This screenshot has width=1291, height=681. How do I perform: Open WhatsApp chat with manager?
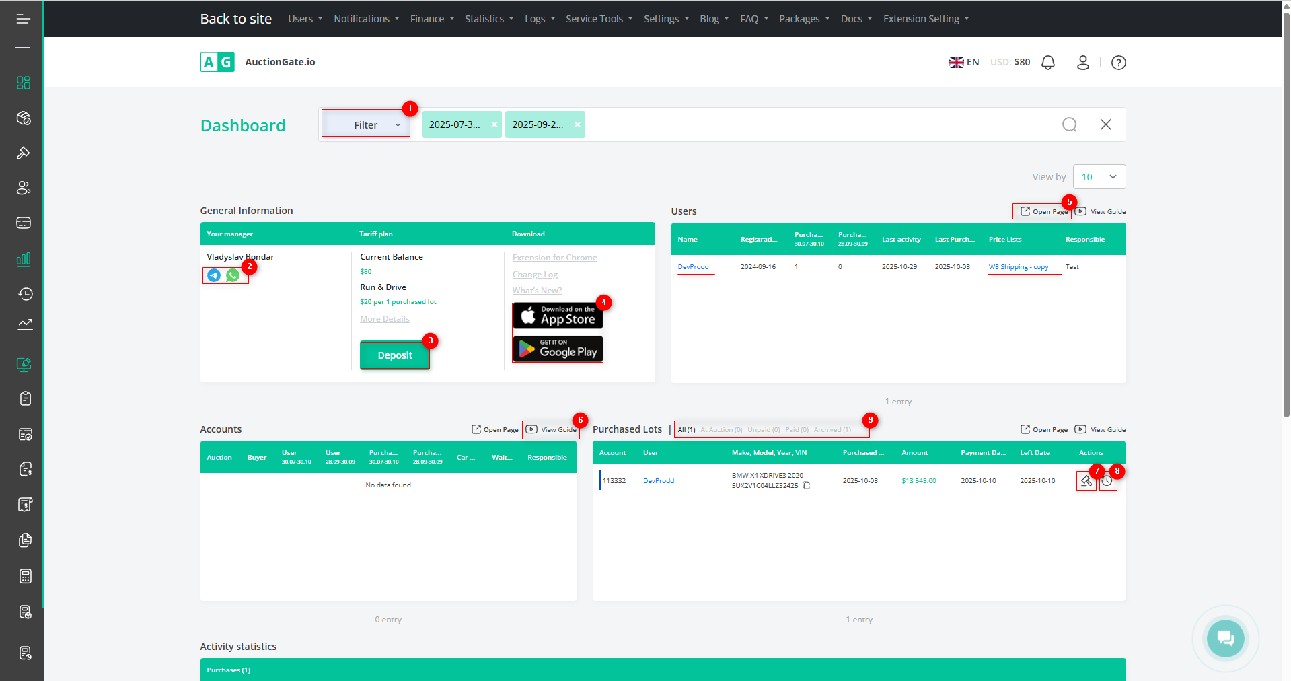tap(233, 275)
